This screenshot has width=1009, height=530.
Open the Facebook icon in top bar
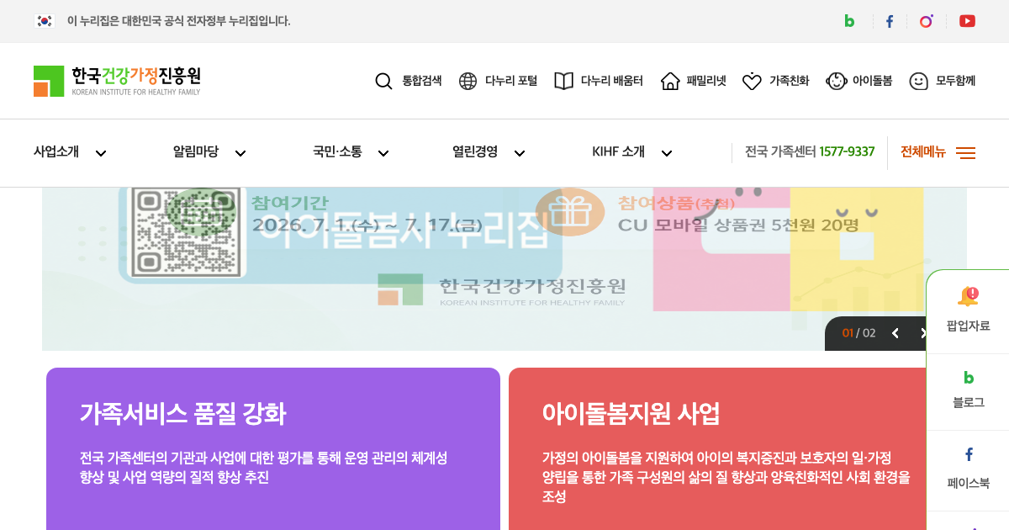889,21
